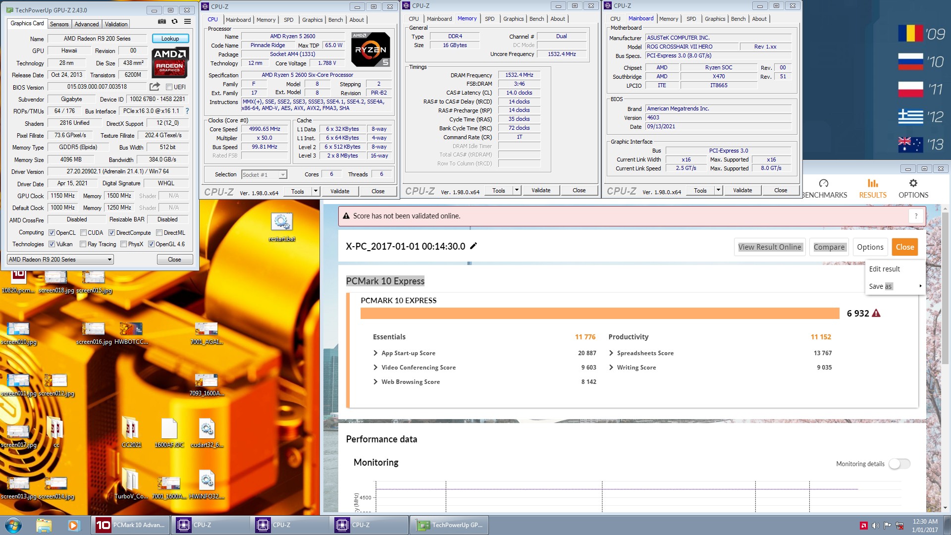This screenshot has height=535, width=951.
Task: Open SPD tab in CPU-Z Memory window
Action: (x=489, y=19)
